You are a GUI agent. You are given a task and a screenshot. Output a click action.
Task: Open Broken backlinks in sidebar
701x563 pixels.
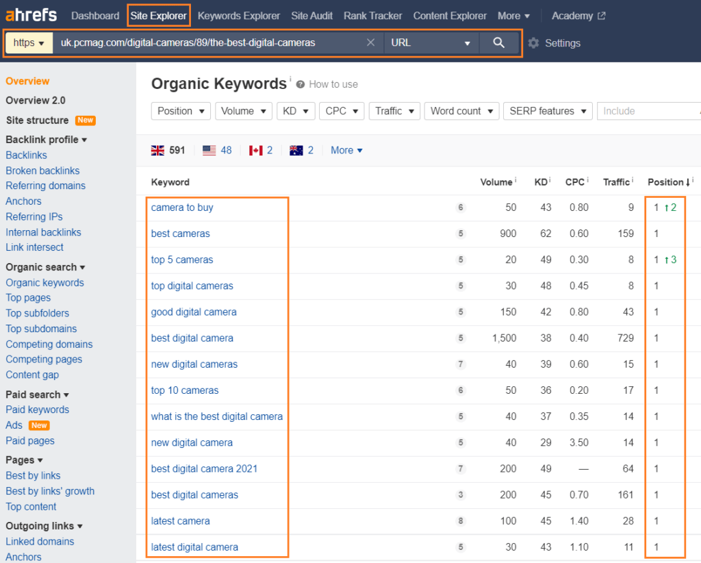(42, 171)
